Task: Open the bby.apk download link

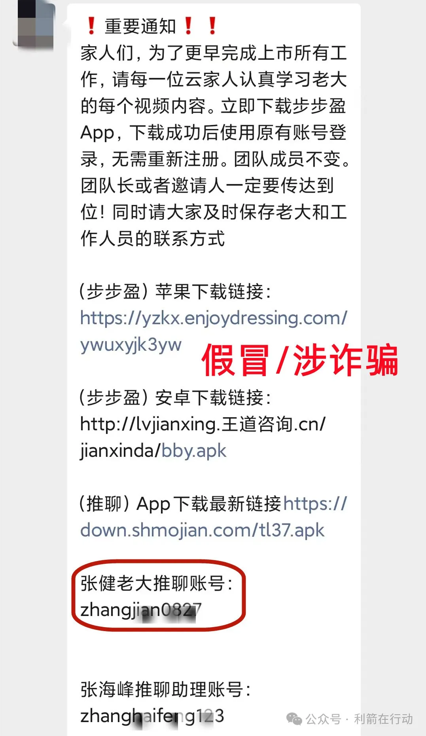Action: coord(194,451)
